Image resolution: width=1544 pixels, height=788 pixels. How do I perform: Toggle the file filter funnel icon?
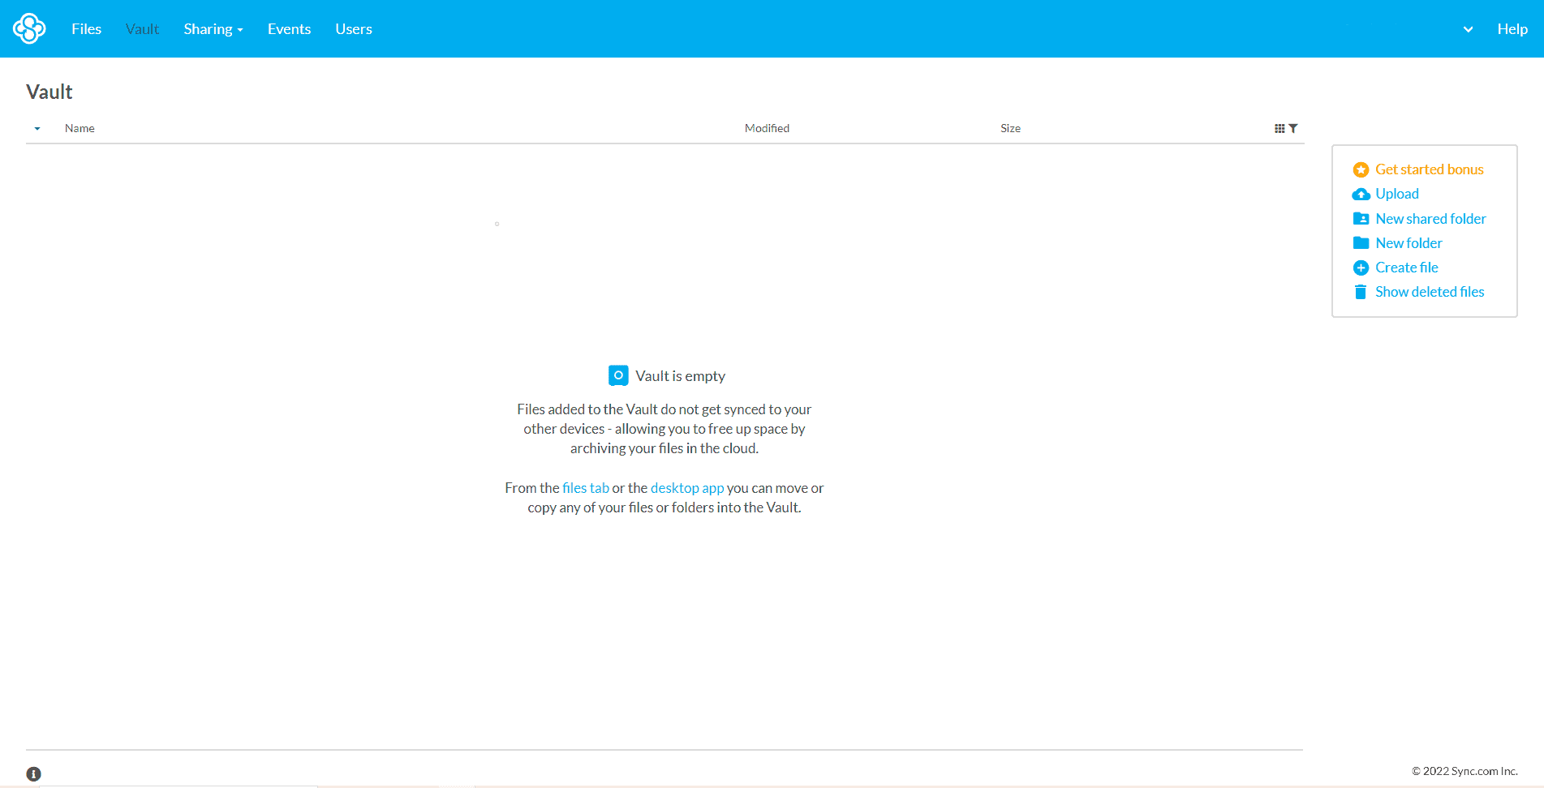1293,128
